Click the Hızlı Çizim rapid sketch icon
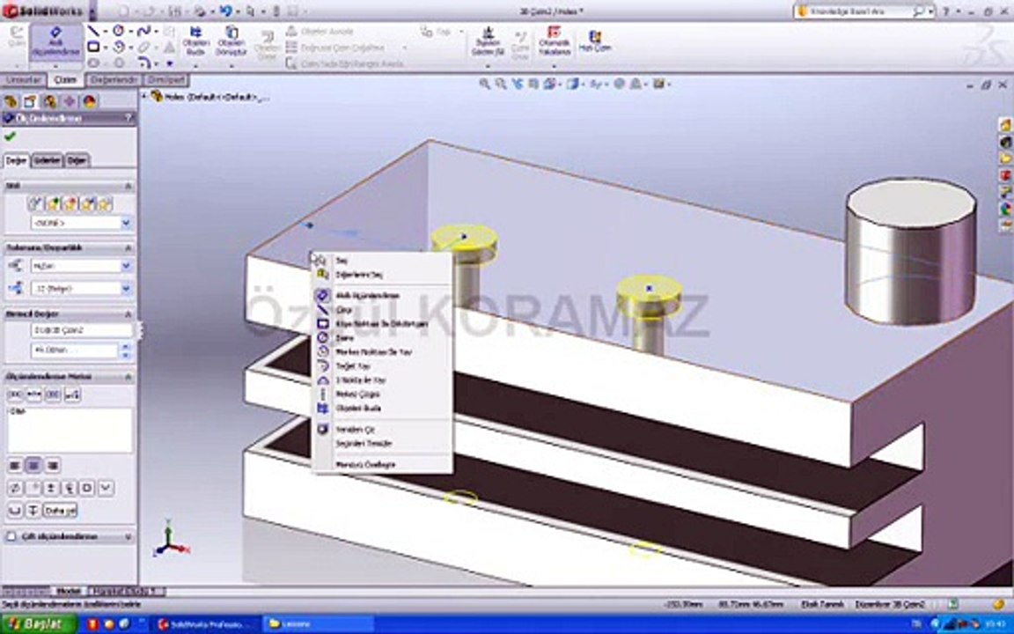Image resolution: width=1014 pixels, height=634 pixels. click(594, 41)
